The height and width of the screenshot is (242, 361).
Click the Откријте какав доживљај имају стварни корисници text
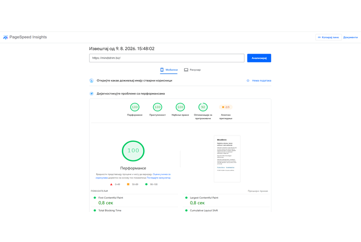(135, 81)
